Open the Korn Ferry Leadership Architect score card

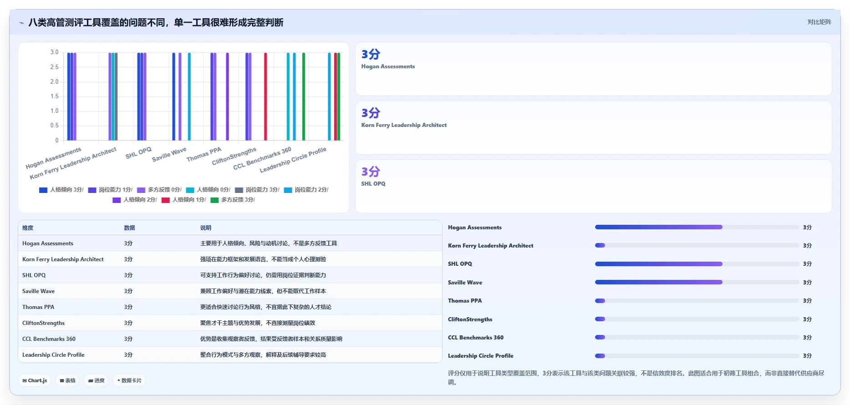[x=593, y=128]
